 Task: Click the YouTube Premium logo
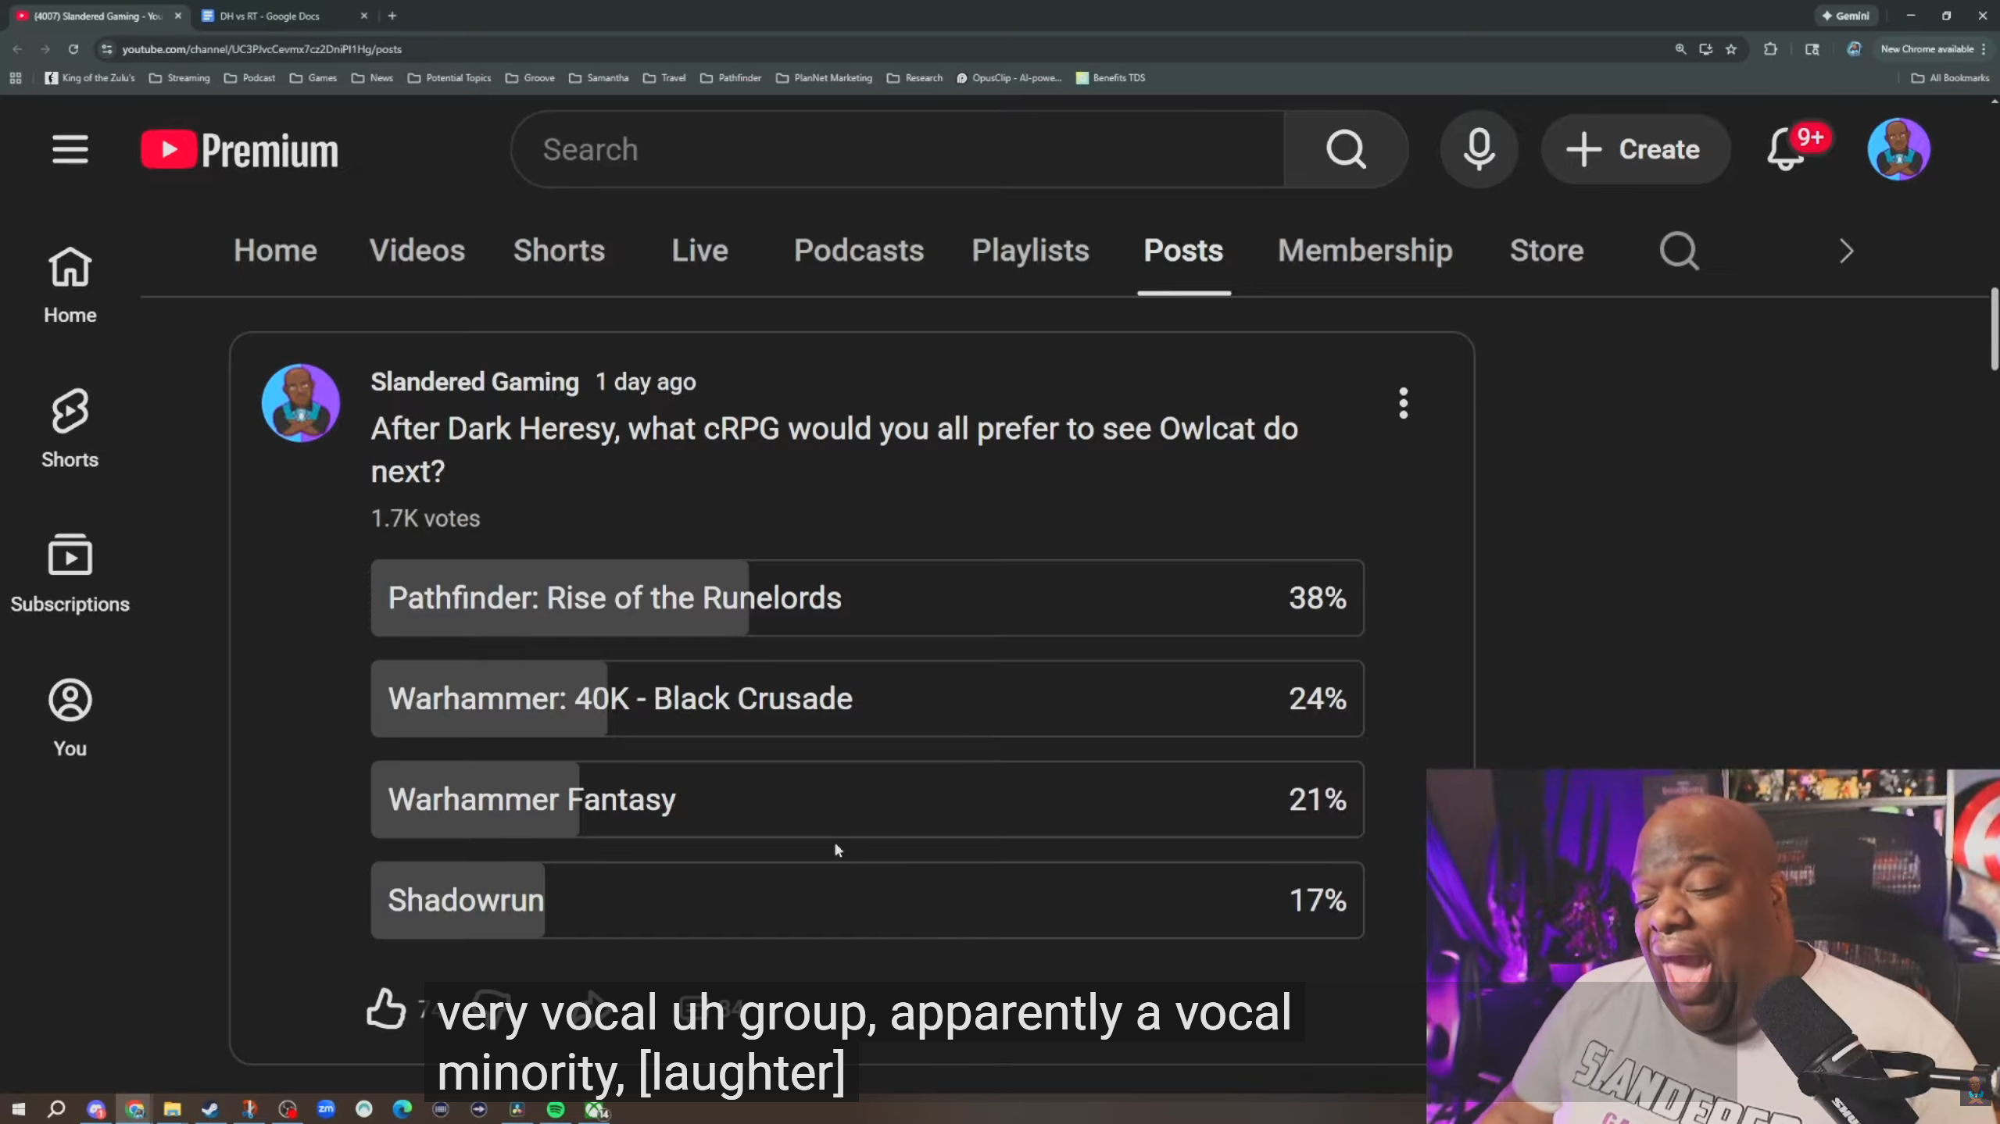pyautogui.click(x=239, y=149)
